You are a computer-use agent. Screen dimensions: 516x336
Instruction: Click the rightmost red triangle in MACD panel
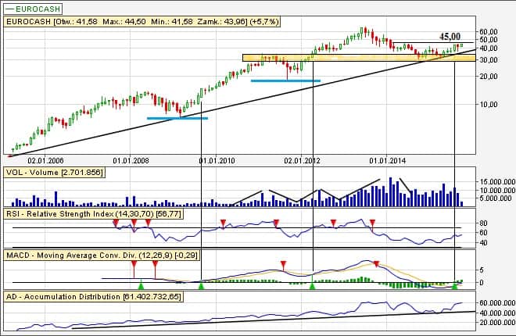pos(377,263)
